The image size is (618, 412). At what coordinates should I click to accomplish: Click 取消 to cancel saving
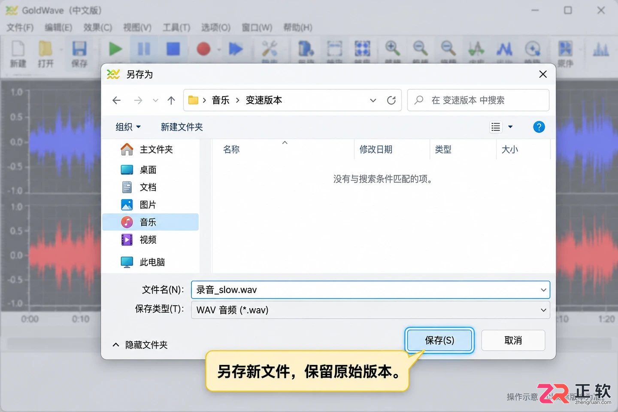click(513, 340)
